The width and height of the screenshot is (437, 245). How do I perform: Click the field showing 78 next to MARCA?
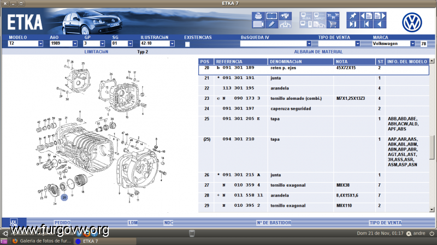click(424, 44)
